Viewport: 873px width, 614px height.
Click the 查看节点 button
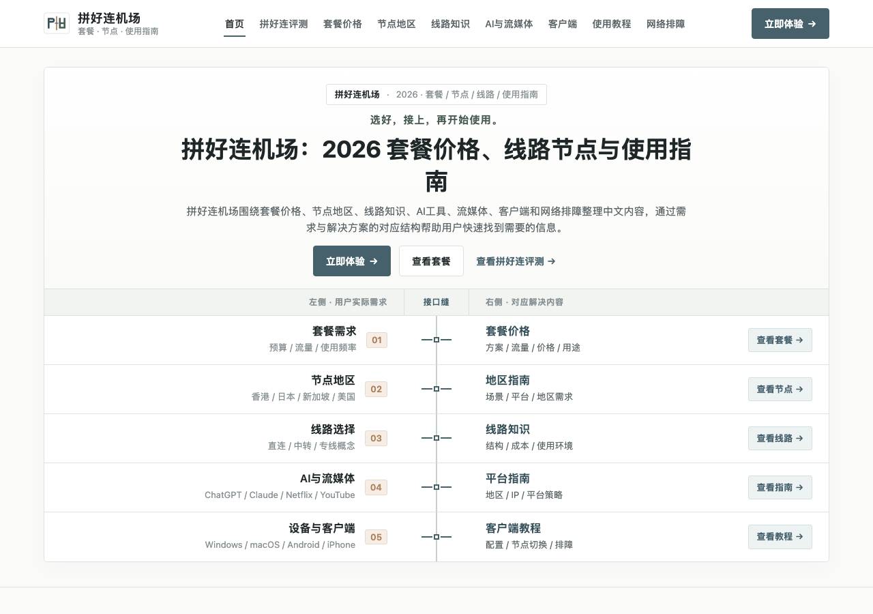point(780,389)
